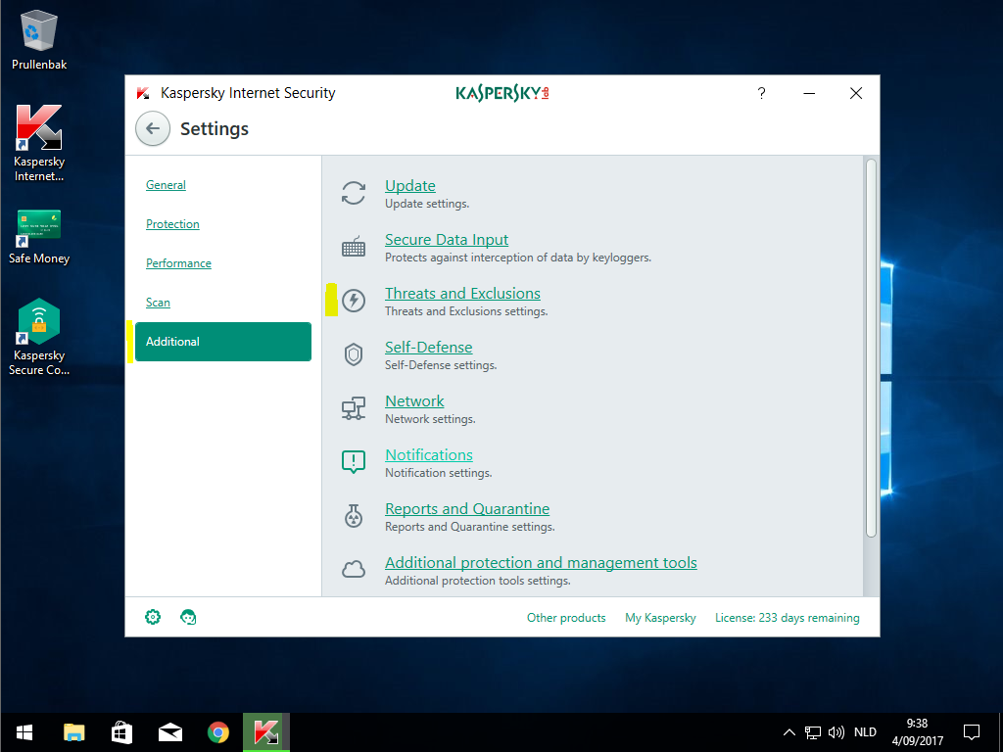Open the Secure Data Input link
This screenshot has height=752, width=1003.
coord(447,239)
